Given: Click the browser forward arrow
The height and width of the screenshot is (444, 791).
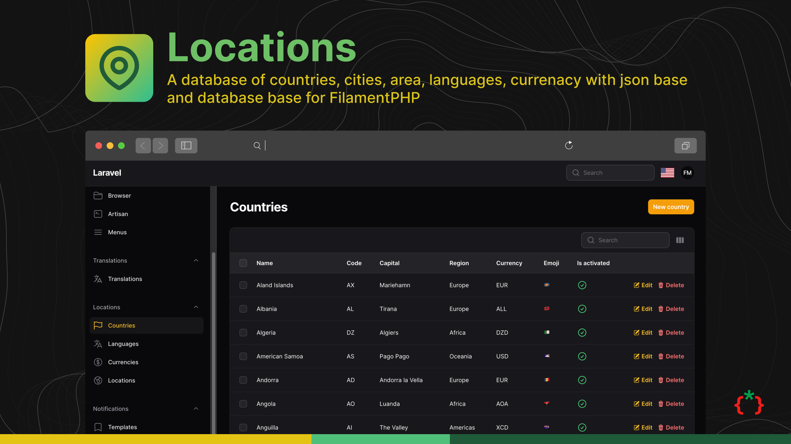Looking at the screenshot, I should pos(160,146).
